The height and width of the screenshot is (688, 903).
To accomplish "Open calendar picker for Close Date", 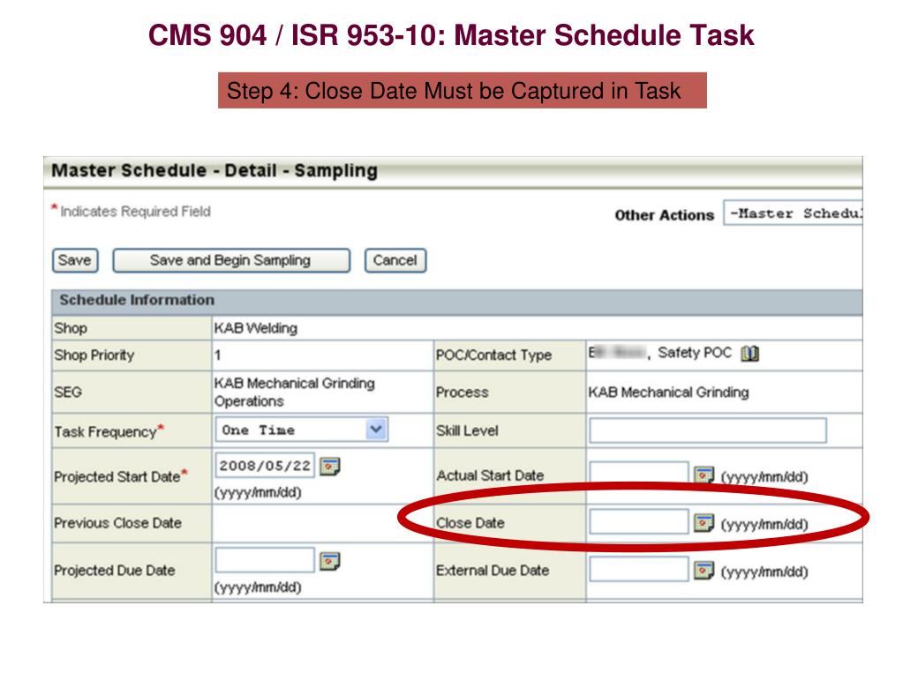I will click(704, 523).
